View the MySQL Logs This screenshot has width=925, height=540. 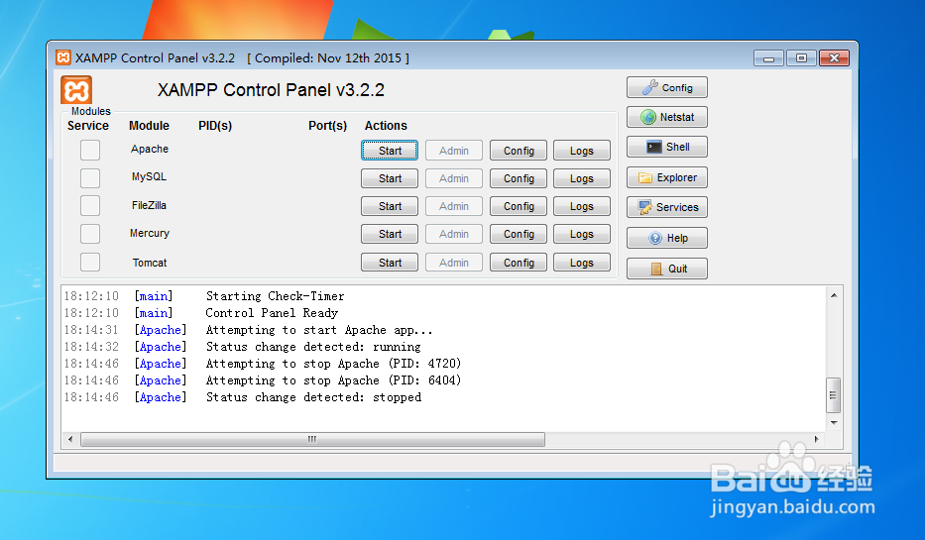click(x=582, y=178)
